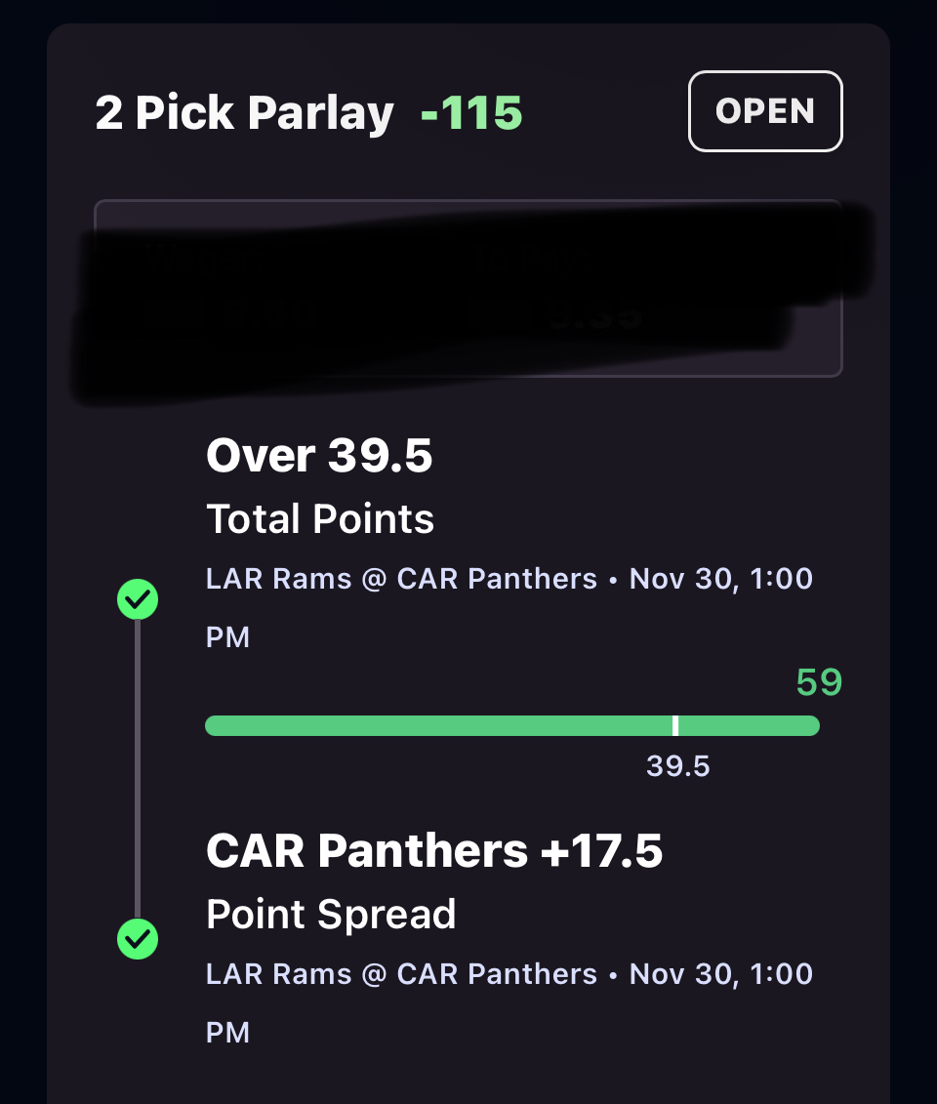Click the vertical line connecting the two picks
This screenshot has width=937, height=1104.
[x=138, y=771]
